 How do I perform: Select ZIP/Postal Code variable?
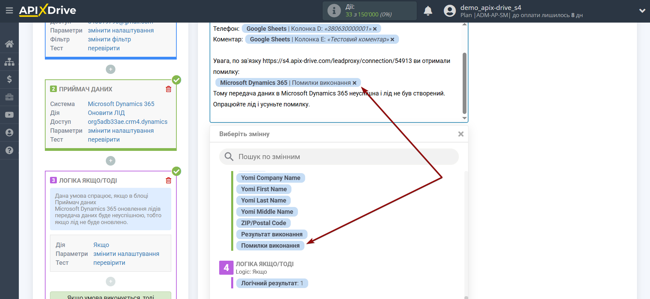[263, 223]
